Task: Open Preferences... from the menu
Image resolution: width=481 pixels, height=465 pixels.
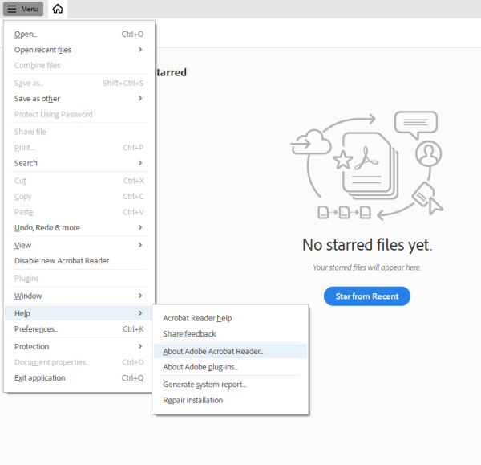Action: coord(79,329)
